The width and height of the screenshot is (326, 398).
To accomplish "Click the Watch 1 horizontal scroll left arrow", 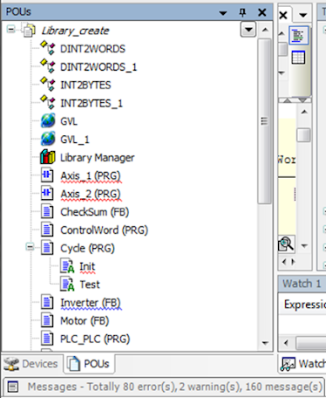I will pyautogui.click(x=286, y=343).
